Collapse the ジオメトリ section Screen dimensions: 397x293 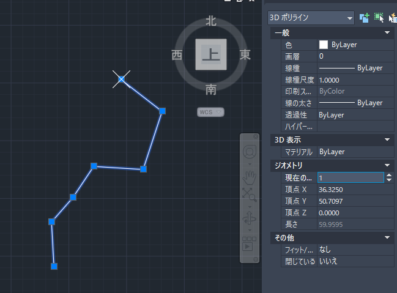pyautogui.click(x=387, y=165)
